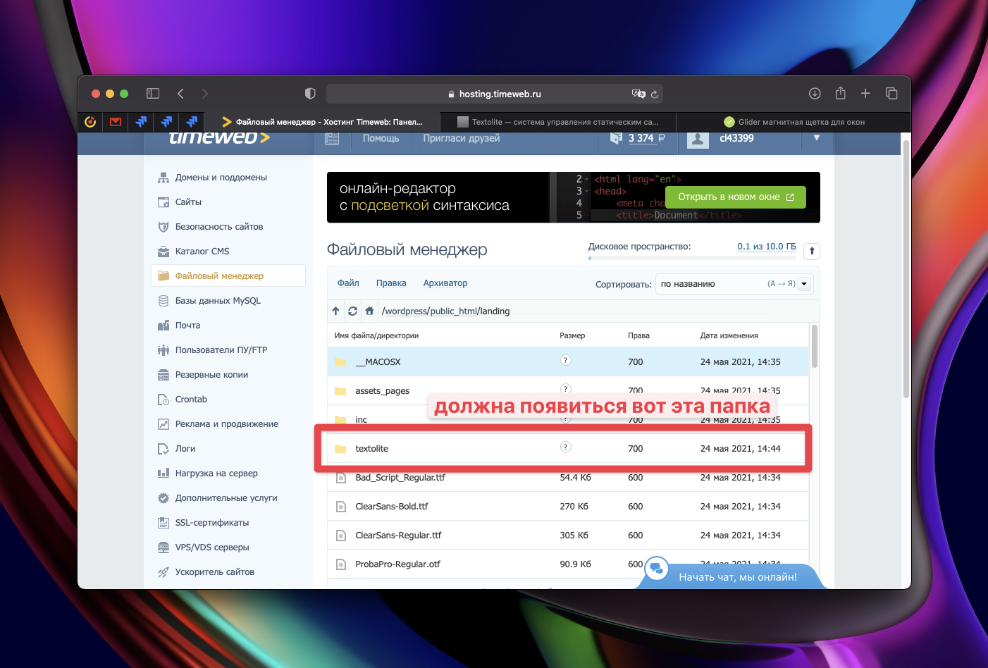Click question mark icon for __MACOSX folder
Viewport: 988px width, 668px height.
click(565, 361)
